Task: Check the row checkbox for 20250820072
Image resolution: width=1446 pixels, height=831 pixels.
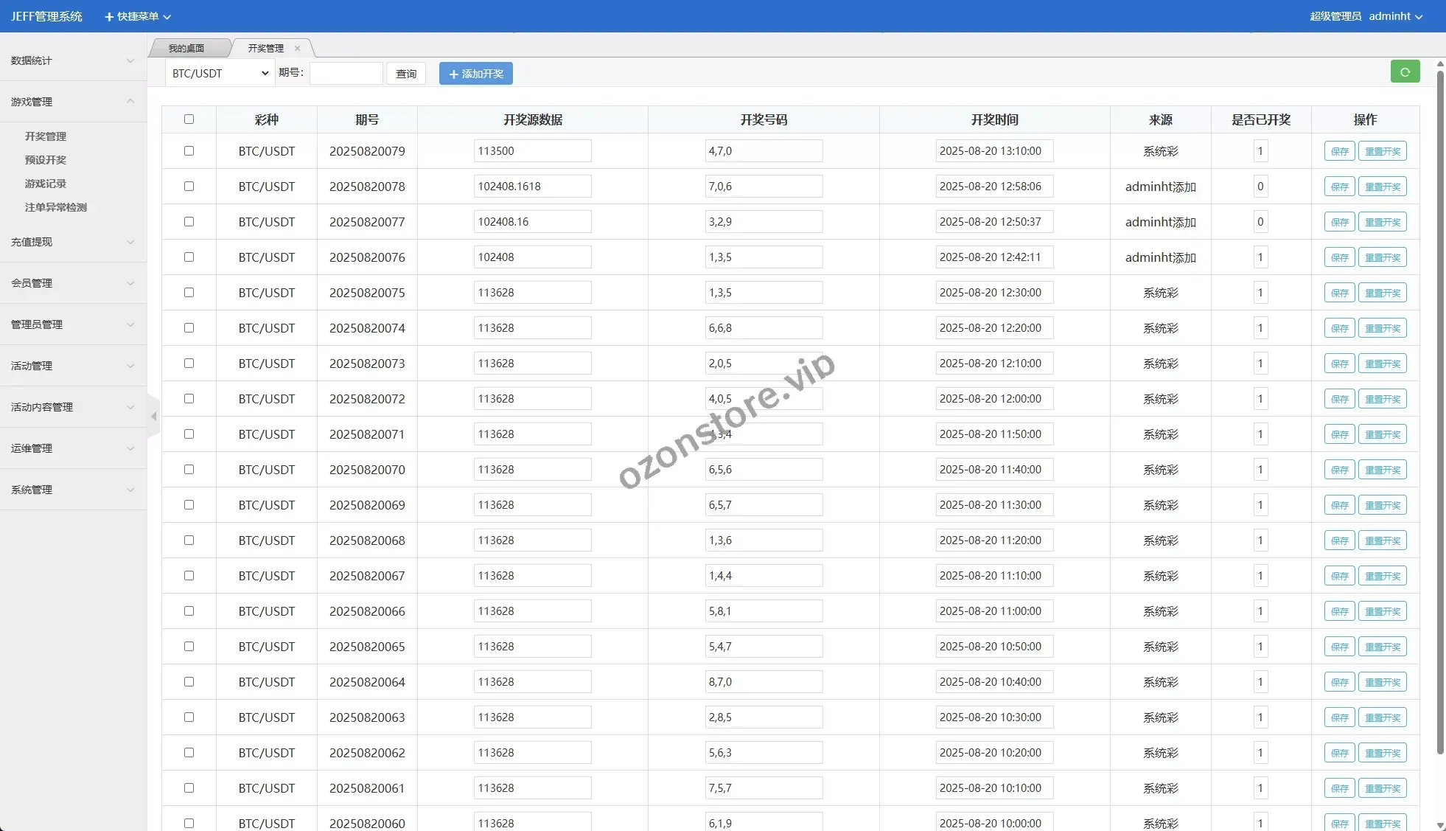Action: [x=189, y=399]
